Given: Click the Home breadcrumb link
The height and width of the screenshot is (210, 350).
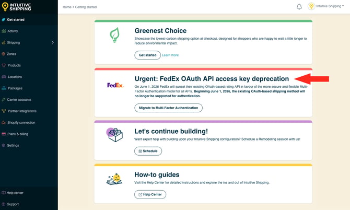Looking at the screenshot, I should point(67,7).
